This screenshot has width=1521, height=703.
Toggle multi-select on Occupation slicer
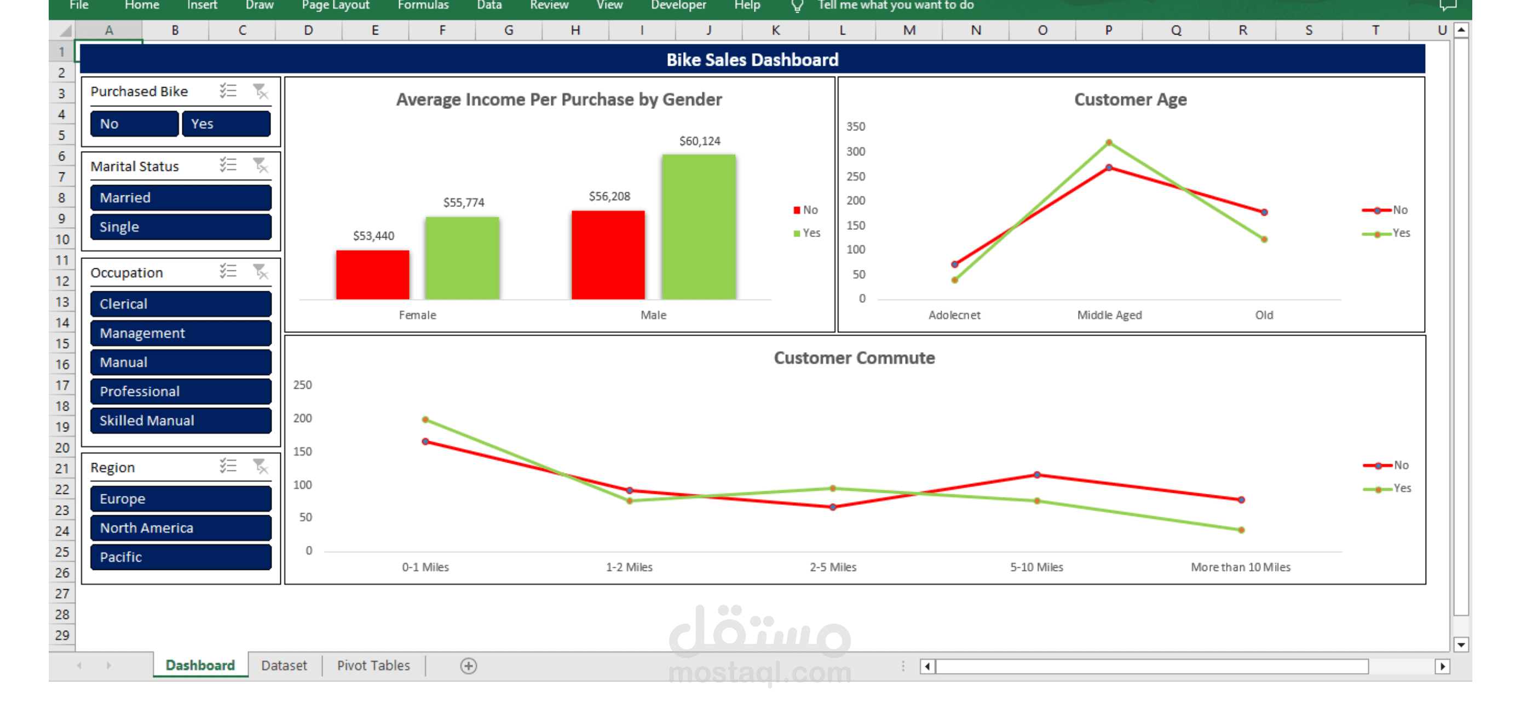point(228,271)
